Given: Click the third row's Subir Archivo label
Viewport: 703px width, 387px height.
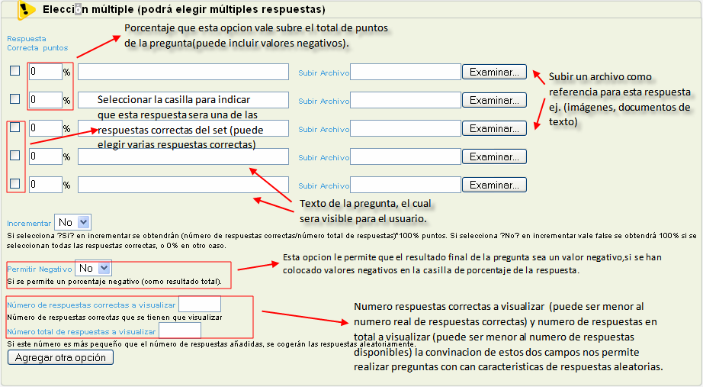Looking at the screenshot, I should click(324, 129).
